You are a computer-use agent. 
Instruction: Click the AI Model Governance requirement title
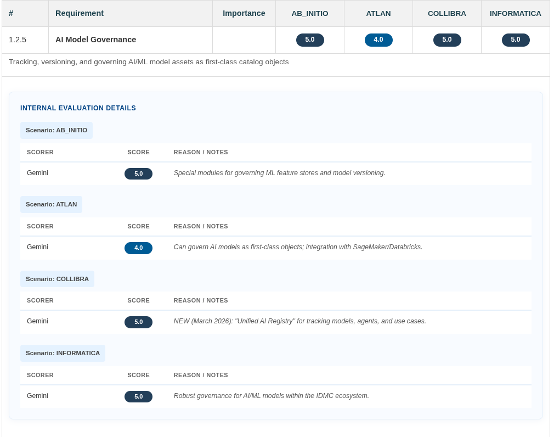(x=96, y=40)
